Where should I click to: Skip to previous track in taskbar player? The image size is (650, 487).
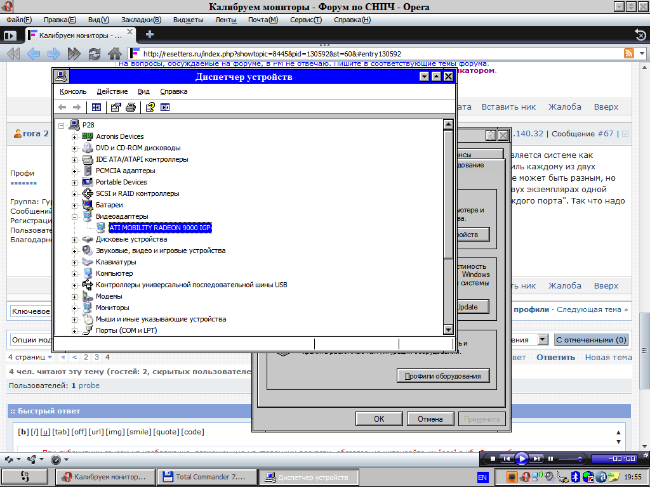pyautogui.click(x=507, y=458)
